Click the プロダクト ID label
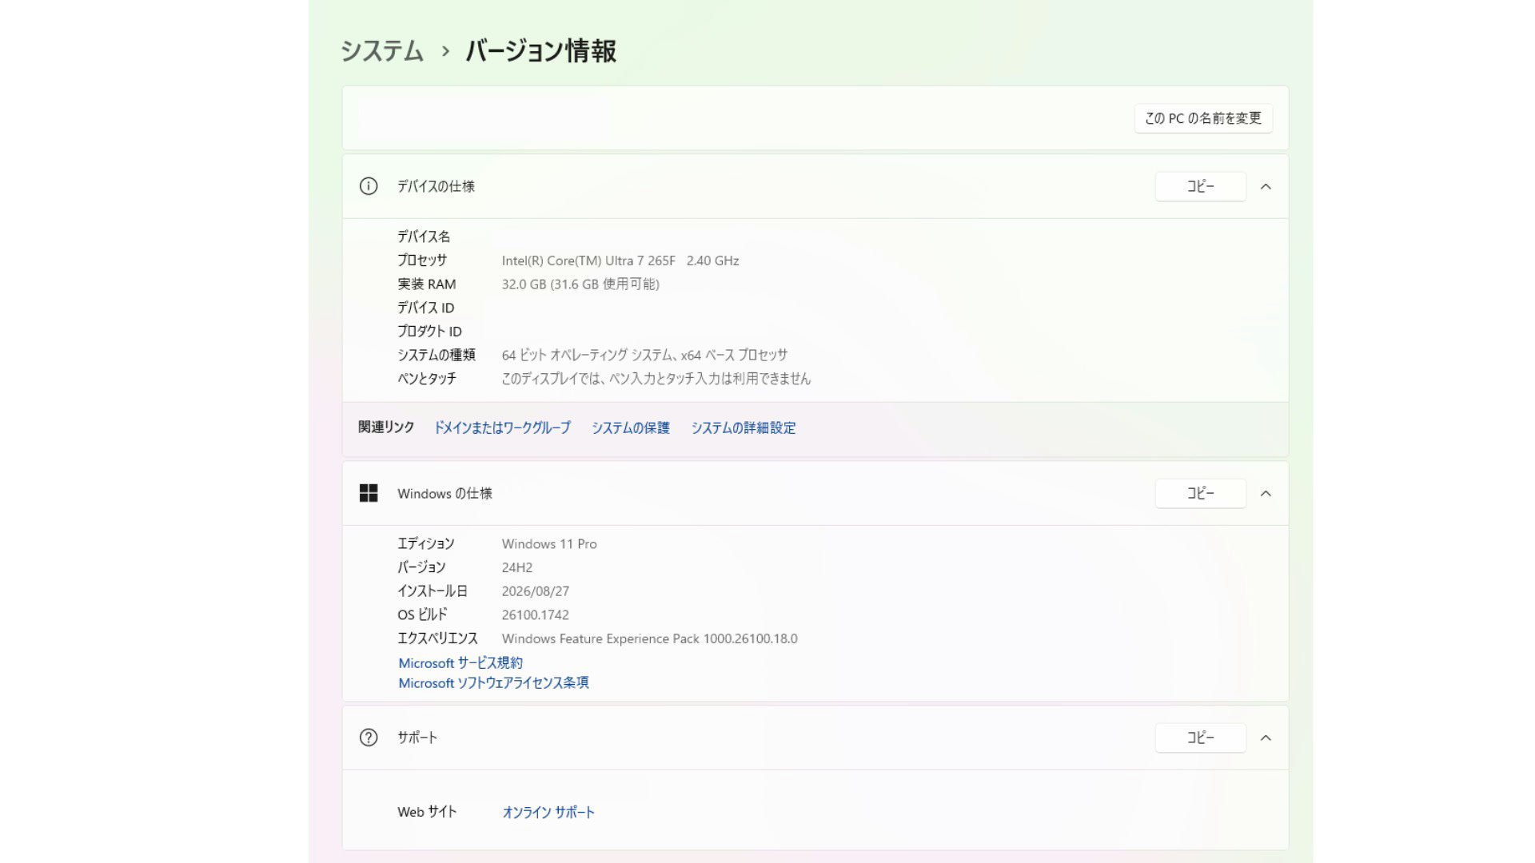 point(429,331)
